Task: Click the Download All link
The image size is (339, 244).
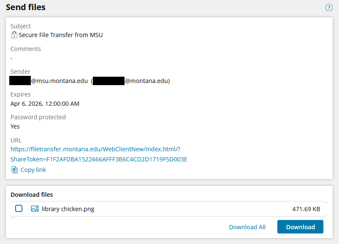Action: pyautogui.click(x=247, y=227)
